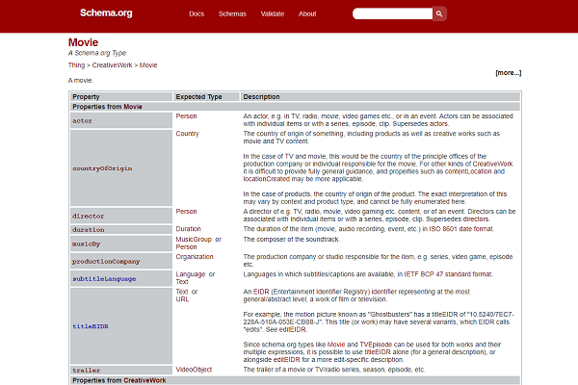Click the Movie link in titleEIDR description
The width and height of the screenshot is (578, 385).
click(x=336, y=345)
